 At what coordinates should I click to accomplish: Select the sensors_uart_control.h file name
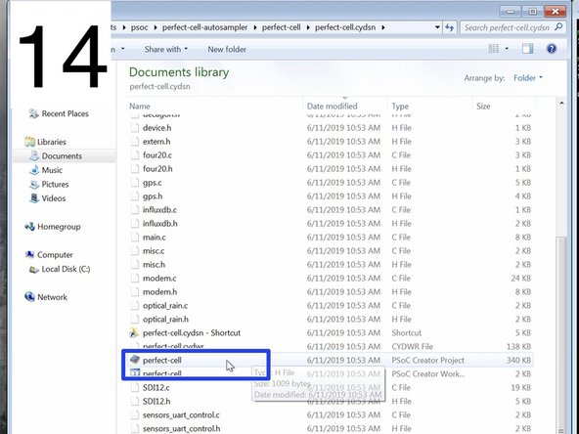click(181, 429)
